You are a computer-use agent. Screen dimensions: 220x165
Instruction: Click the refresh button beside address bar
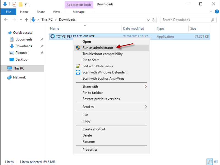click(x=154, y=20)
